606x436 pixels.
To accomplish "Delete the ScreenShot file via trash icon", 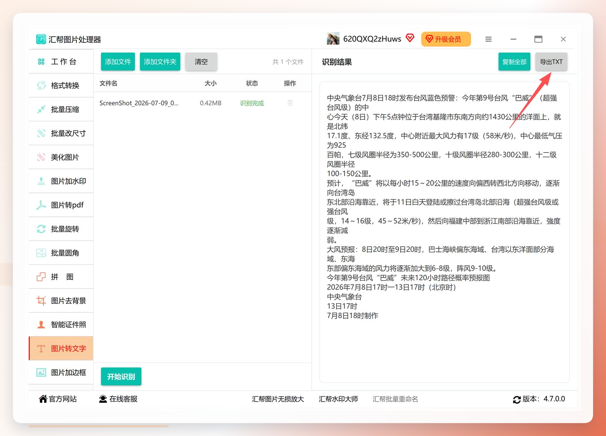I will (x=290, y=103).
